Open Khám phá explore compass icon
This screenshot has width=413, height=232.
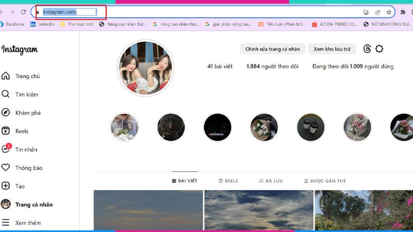(6, 113)
